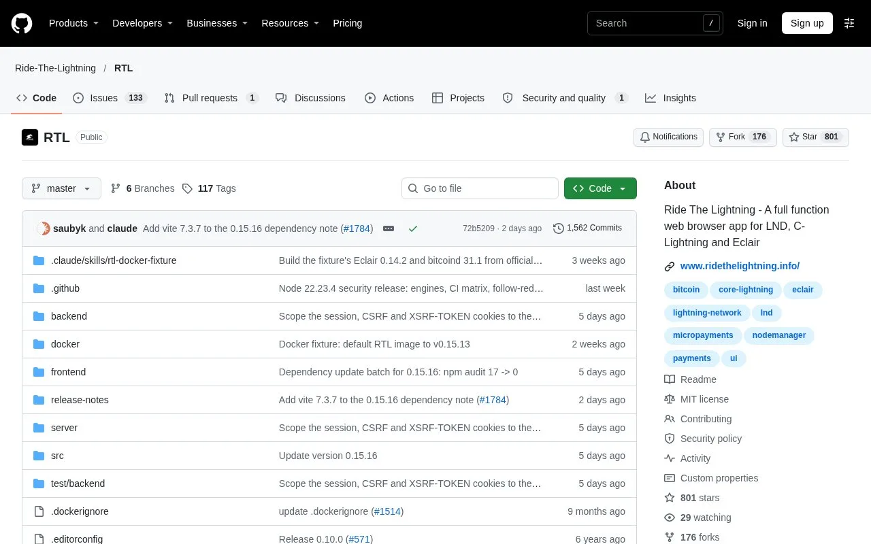Expand the Products menu
871x544 pixels.
point(73,23)
